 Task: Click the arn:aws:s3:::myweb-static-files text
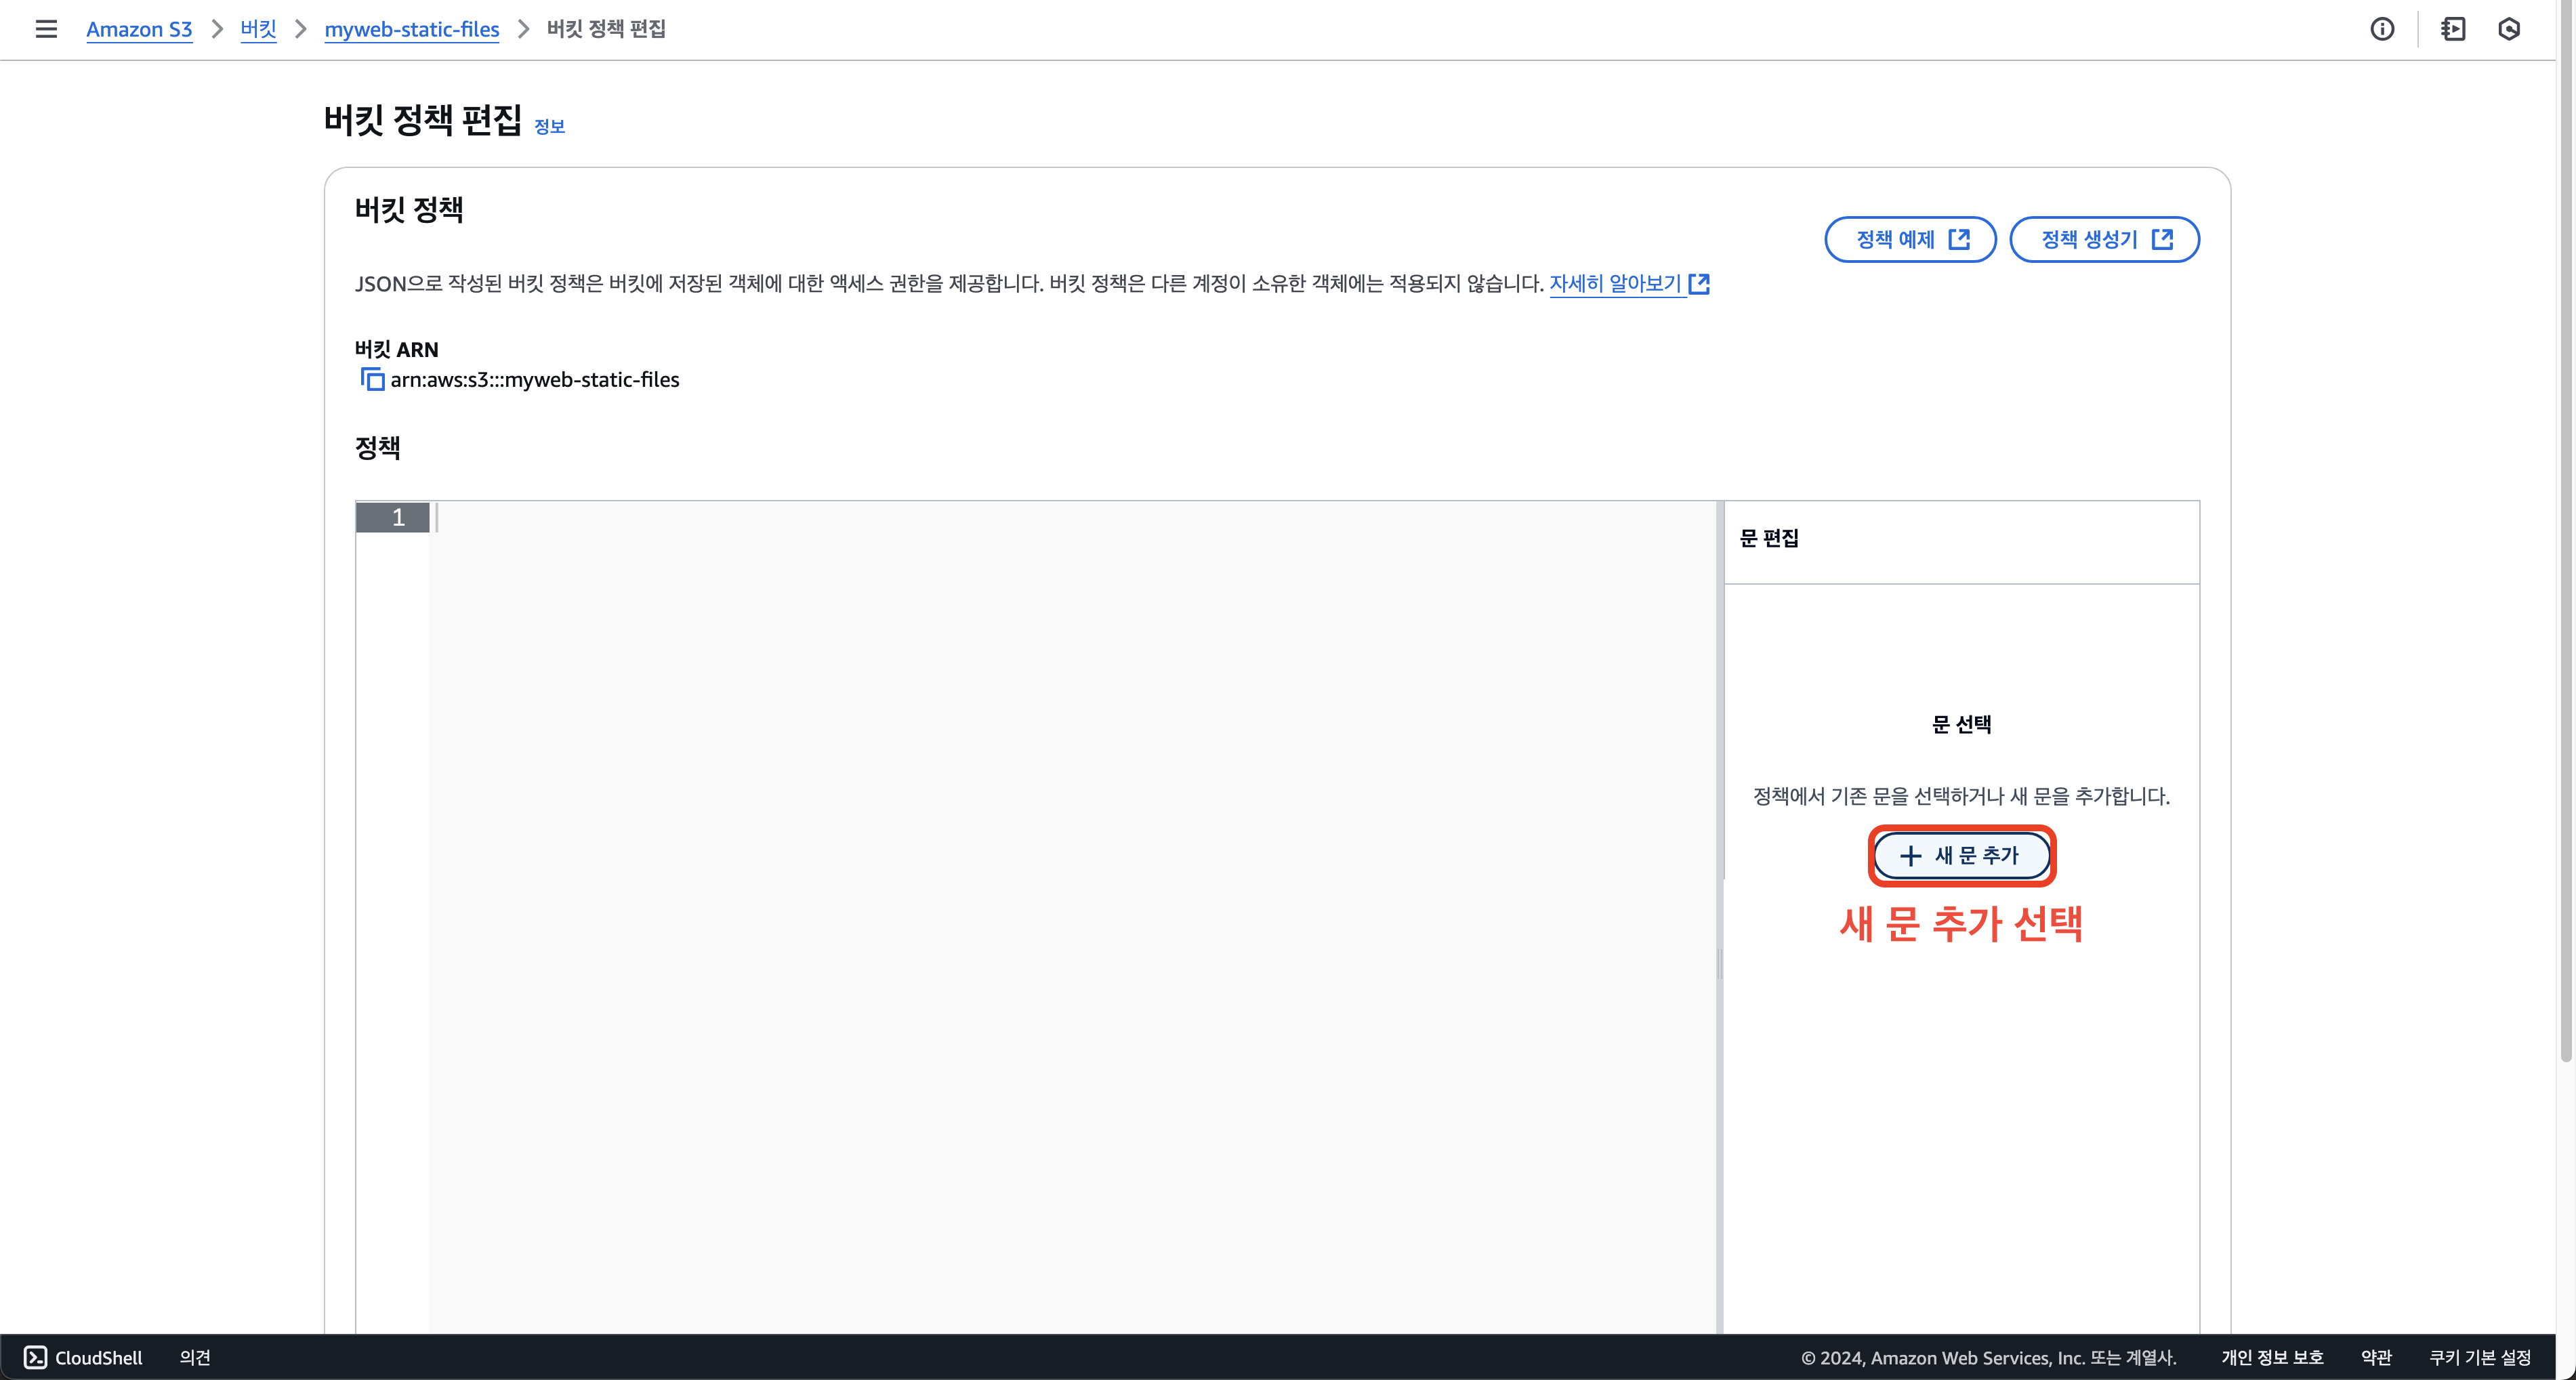[x=535, y=380]
